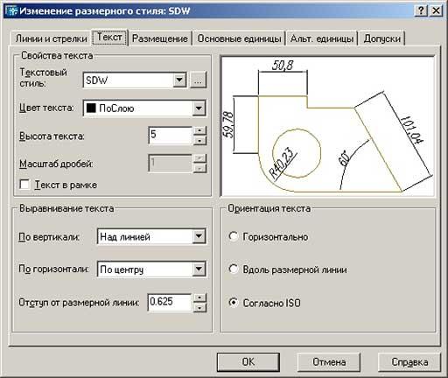Switch to the Допуски tab
This screenshot has width=448, height=378.
click(x=382, y=38)
